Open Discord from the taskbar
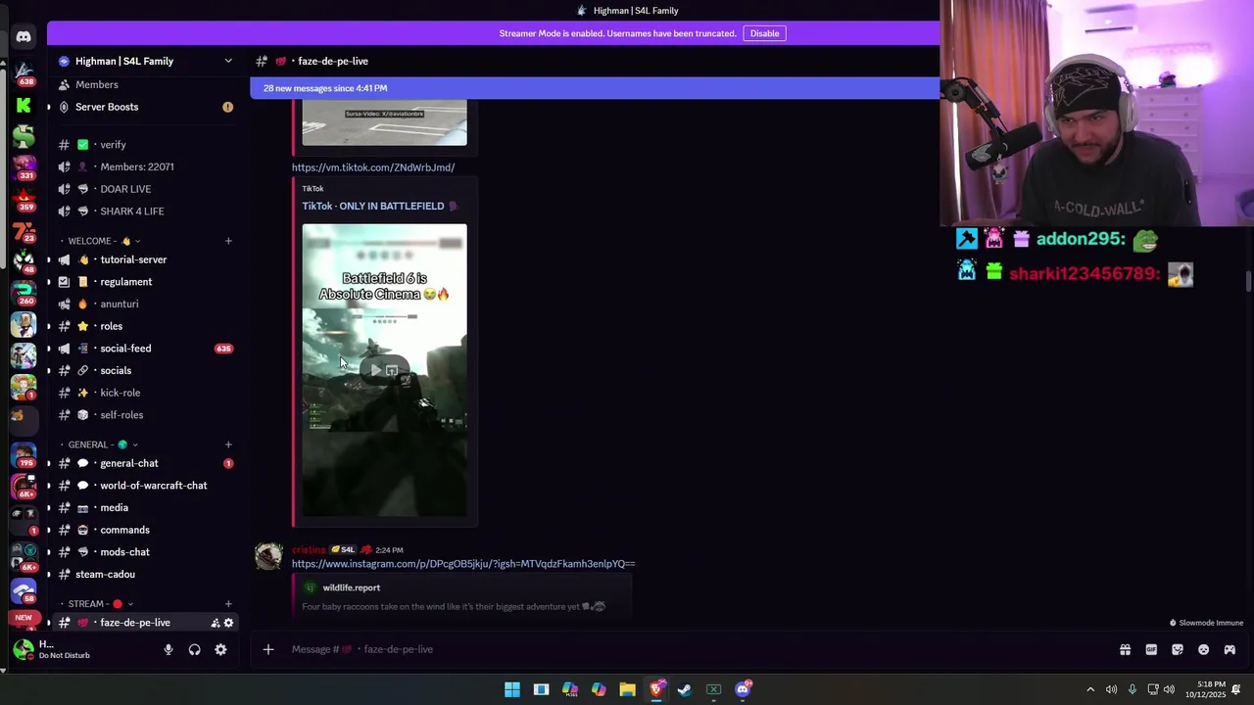Screen dimensions: 1254x705 click(743, 689)
